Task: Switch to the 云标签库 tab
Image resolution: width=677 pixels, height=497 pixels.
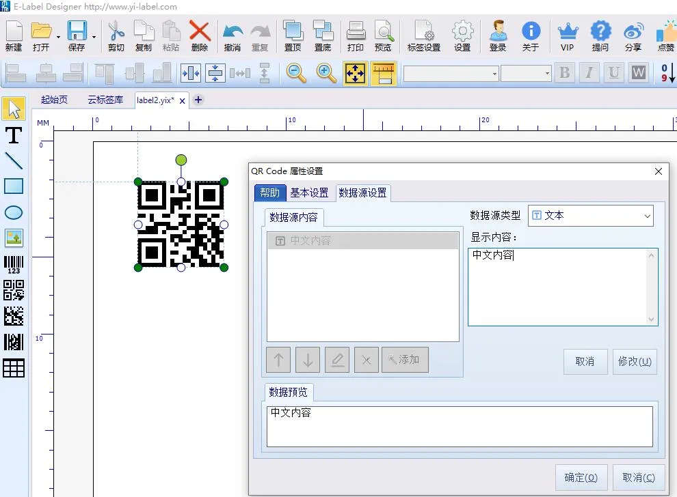Action: (x=105, y=100)
